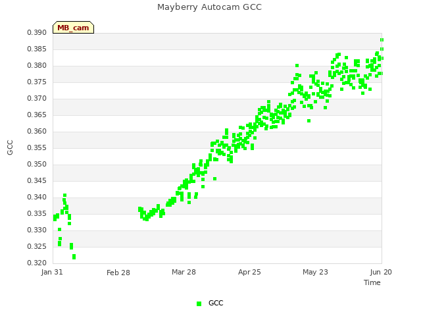The width and height of the screenshot is (421, 316).
Task: Click the 0.345 y-axis value
Action: click(x=37, y=180)
